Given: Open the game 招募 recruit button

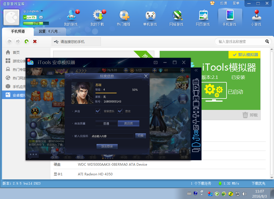Looking at the screenshot, I should tap(183, 99).
